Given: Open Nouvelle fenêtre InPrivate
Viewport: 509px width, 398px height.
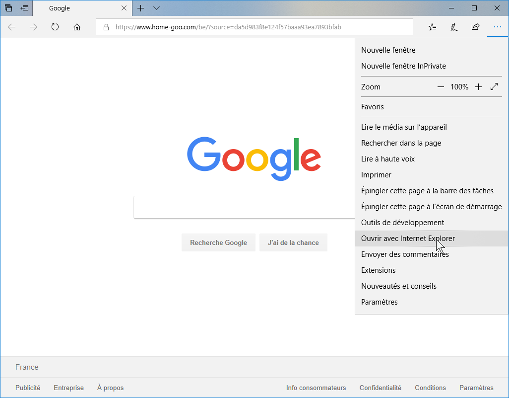Looking at the screenshot, I should [432, 66].
